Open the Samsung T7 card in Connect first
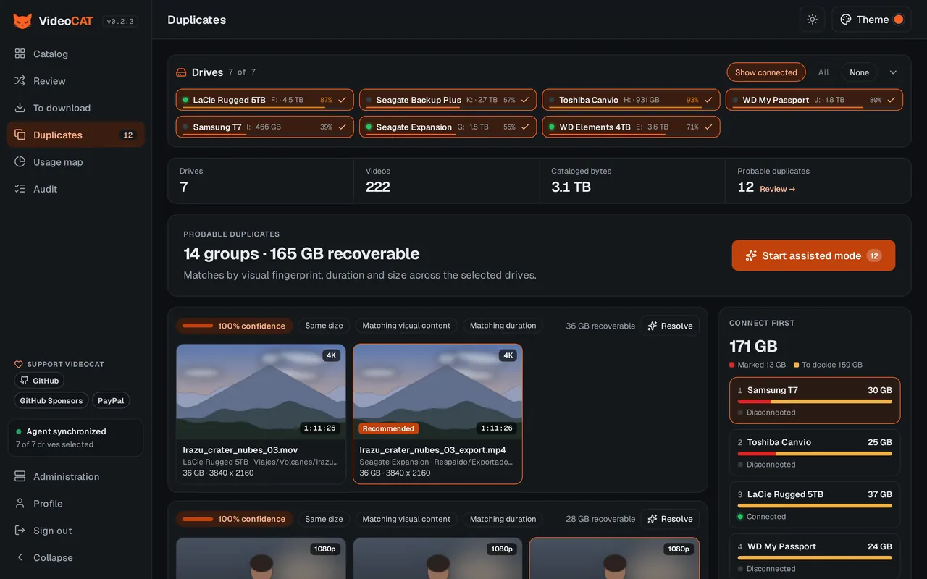 coord(815,400)
